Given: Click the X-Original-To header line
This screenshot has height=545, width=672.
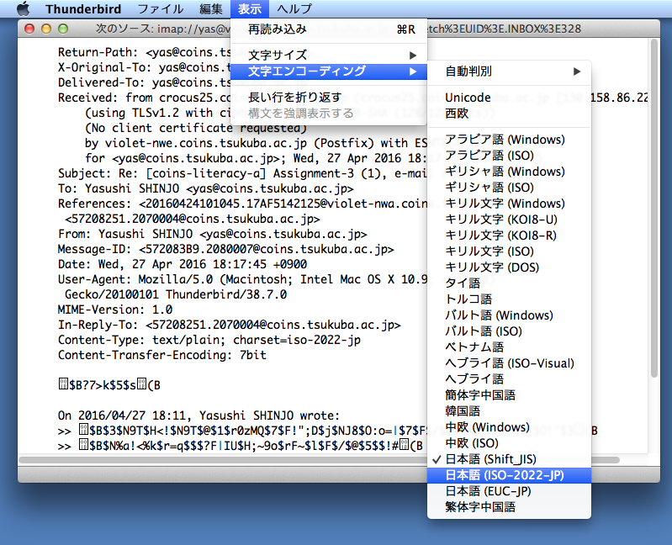Looking at the screenshot, I should [145, 67].
